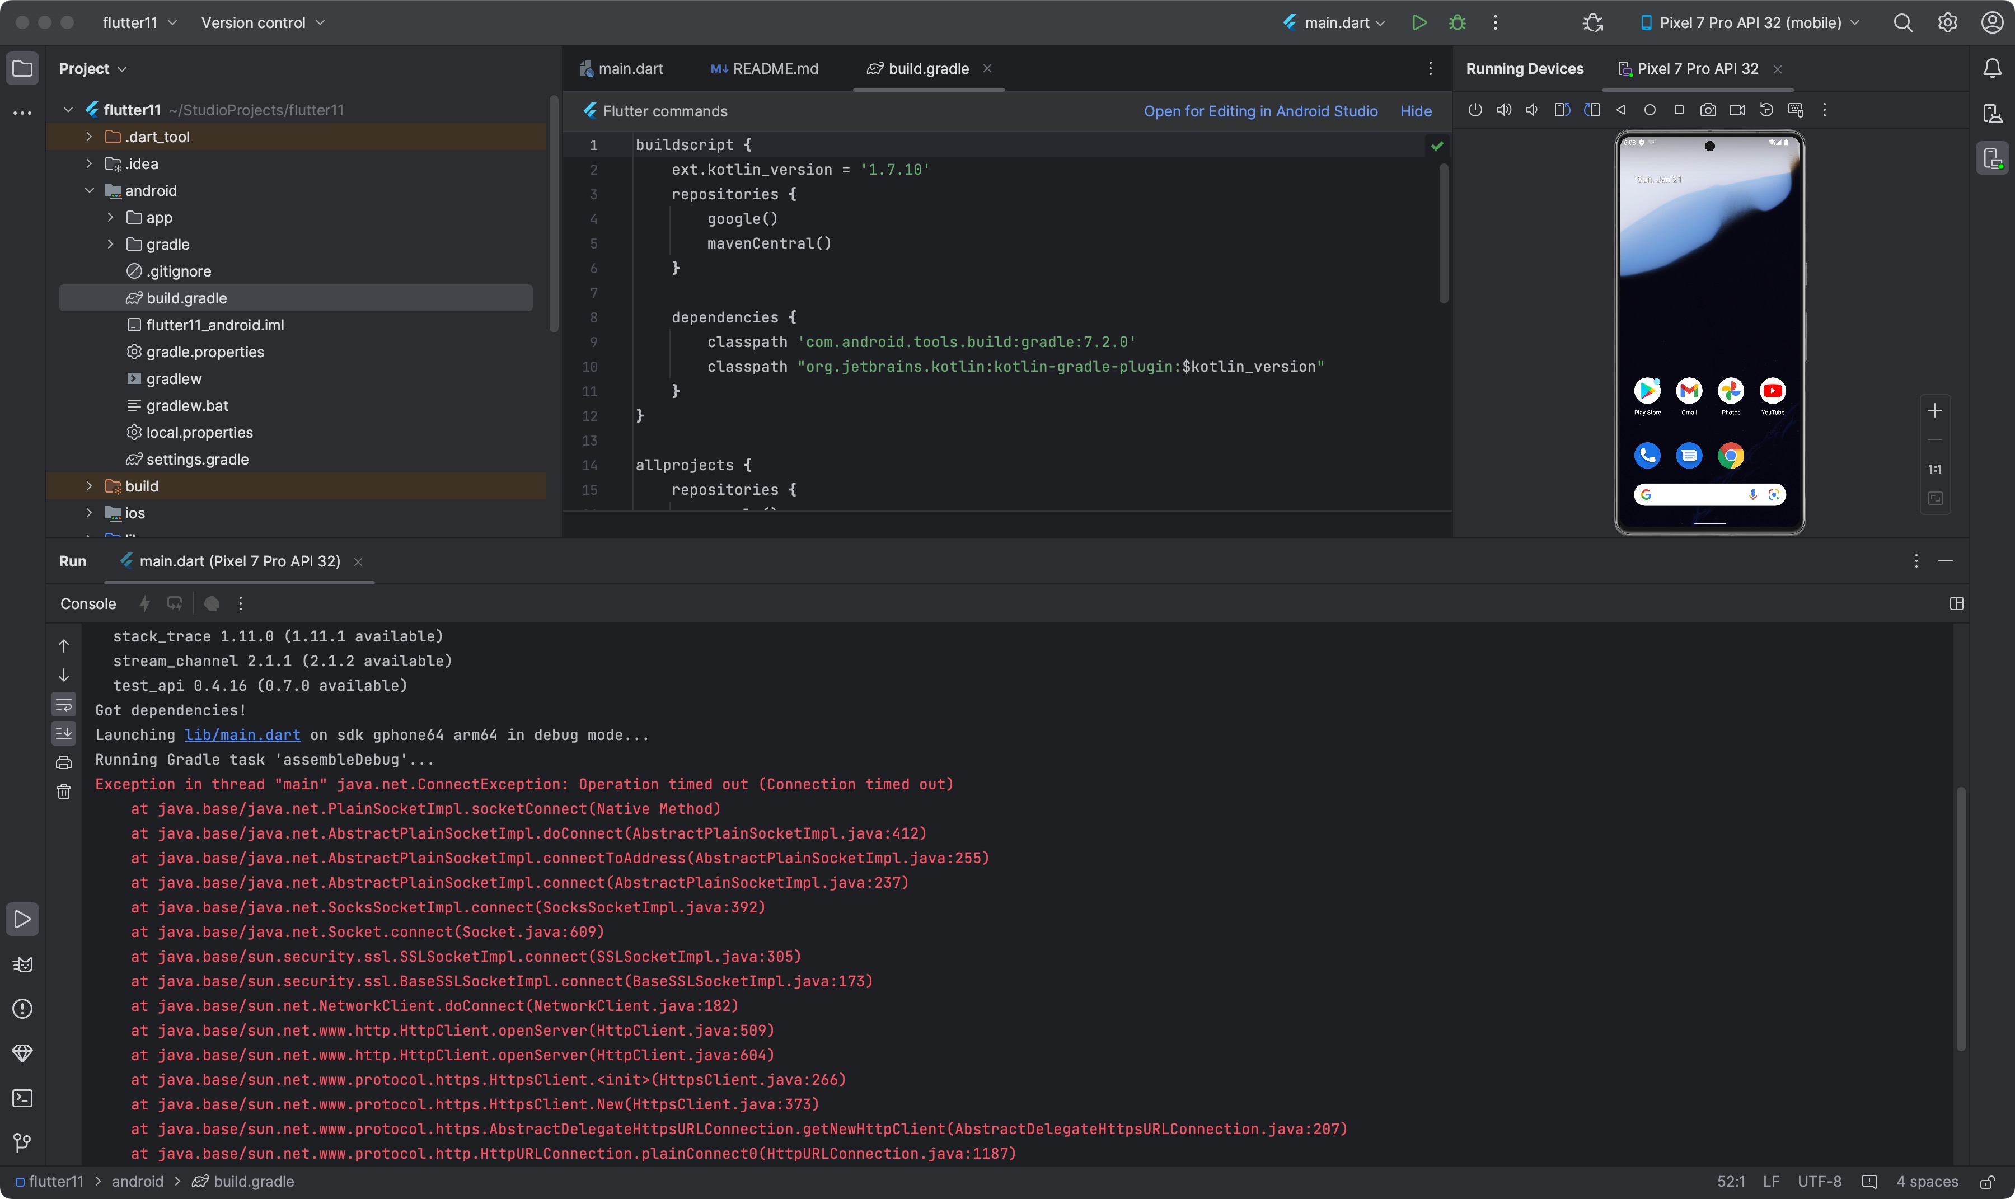The height and width of the screenshot is (1199, 2015).
Task: Open Device Manager icon in right sidebar
Action: (x=1993, y=114)
